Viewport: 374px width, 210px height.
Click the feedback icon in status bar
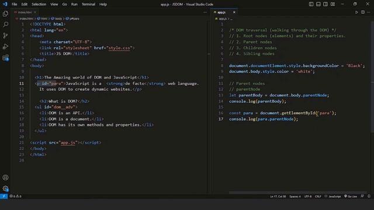[362, 197]
